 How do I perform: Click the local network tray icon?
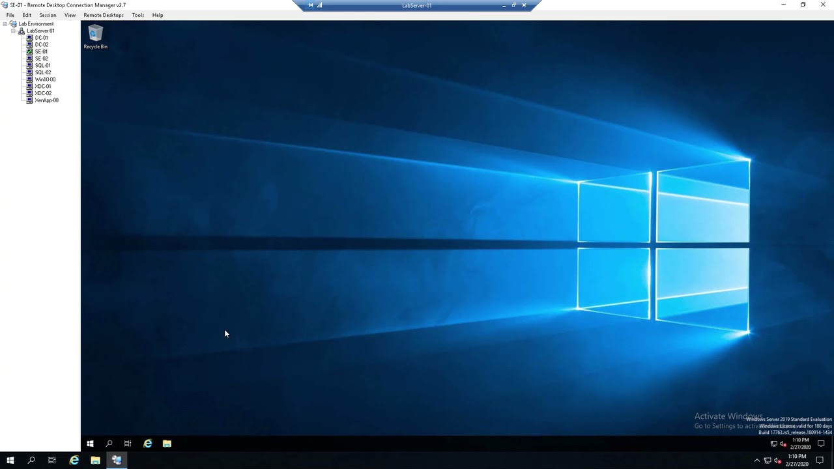coord(768,461)
